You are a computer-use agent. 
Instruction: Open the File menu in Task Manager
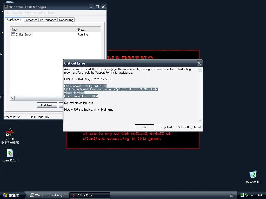7,13
